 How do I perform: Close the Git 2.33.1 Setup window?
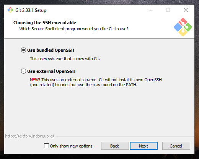pyautogui.click(x=186, y=10)
